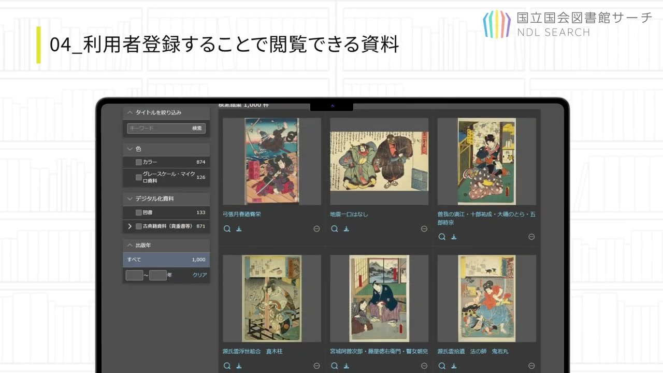
Task: Click minus circle icon under 地震一口はなし
Action: click(x=424, y=229)
